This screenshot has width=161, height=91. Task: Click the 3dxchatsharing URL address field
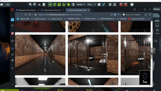[x=60, y=15]
